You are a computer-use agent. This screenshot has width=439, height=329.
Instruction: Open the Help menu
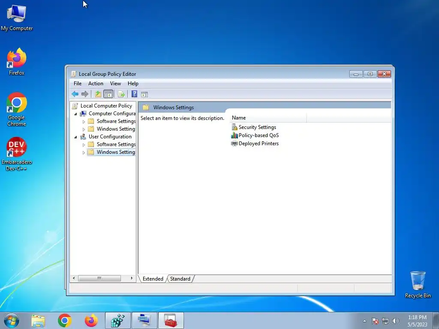133,84
